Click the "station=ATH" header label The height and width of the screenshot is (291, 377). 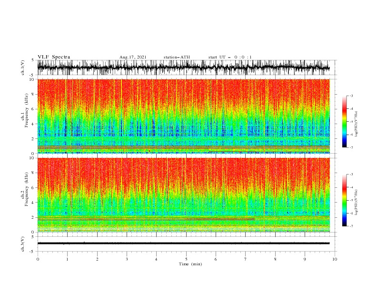177,57
